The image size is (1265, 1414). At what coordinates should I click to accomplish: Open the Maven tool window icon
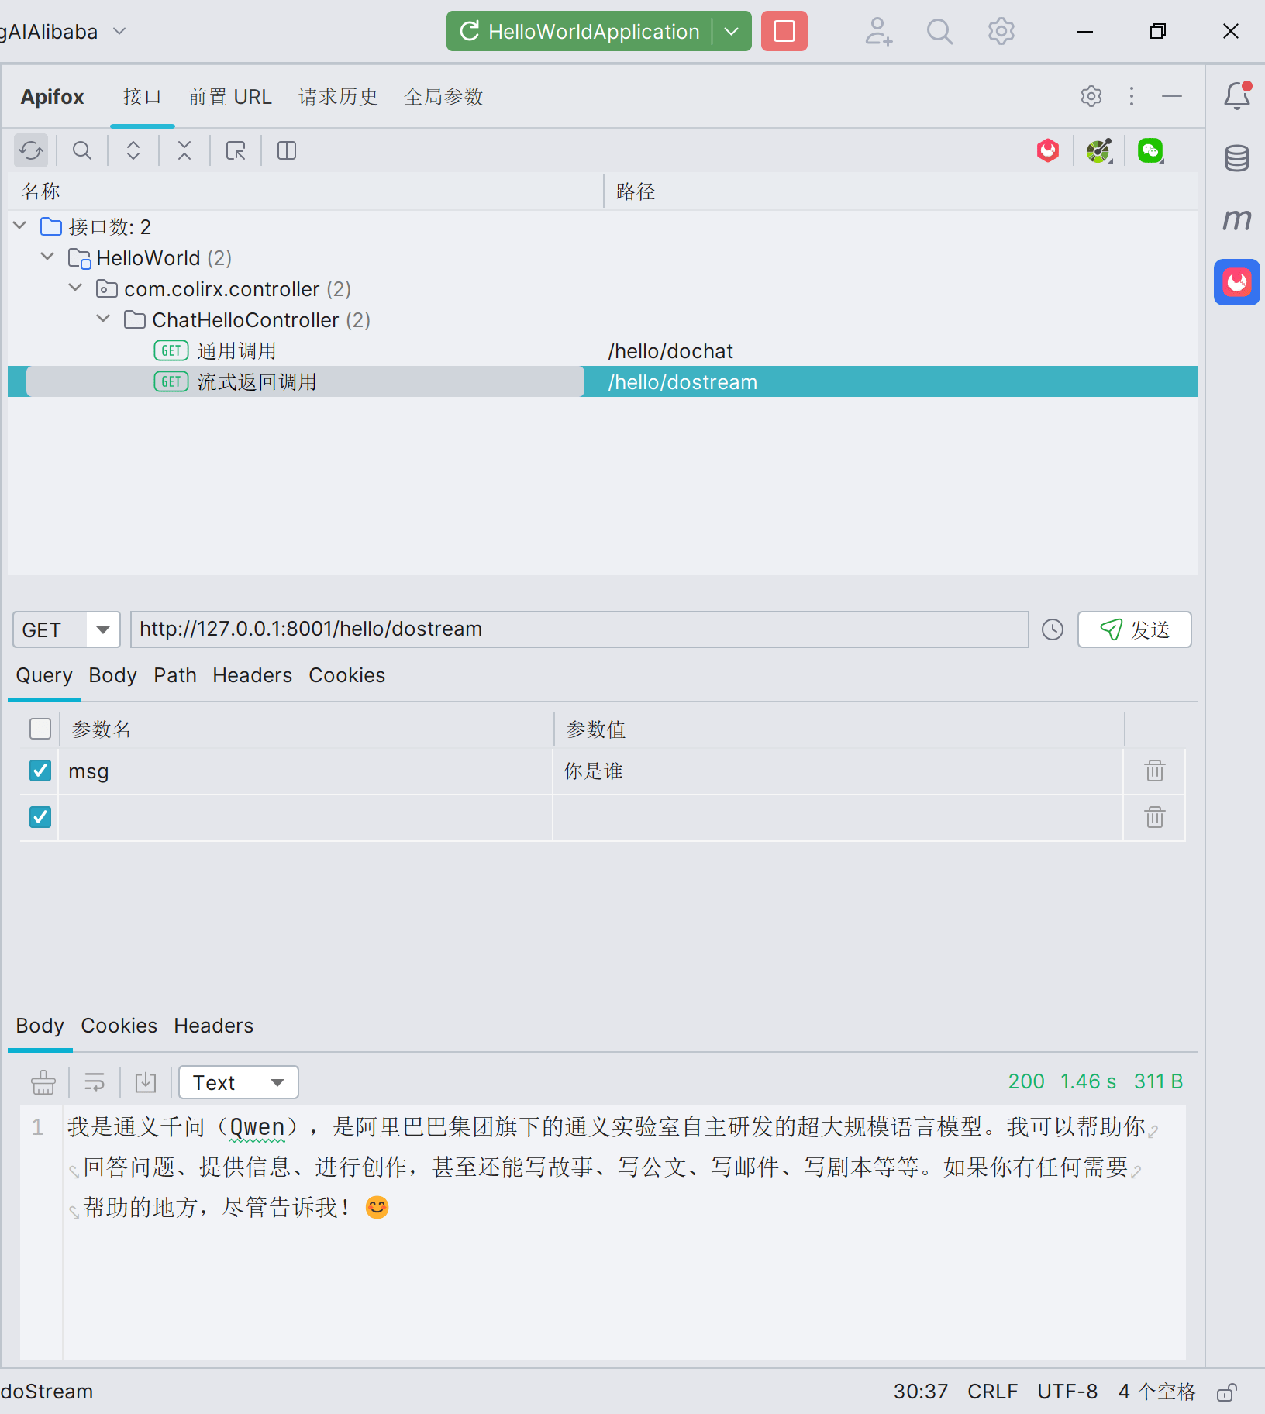(1236, 220)
